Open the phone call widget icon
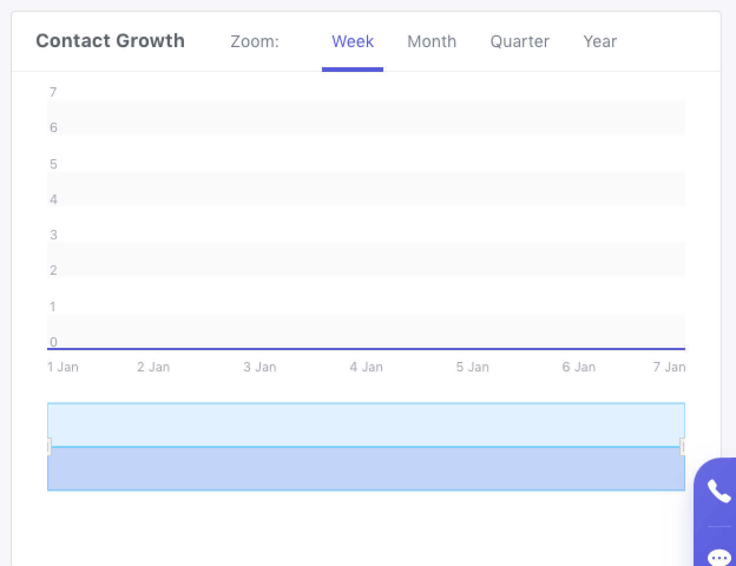This screenshot has height=566, width=736. [x=718, y=491]
